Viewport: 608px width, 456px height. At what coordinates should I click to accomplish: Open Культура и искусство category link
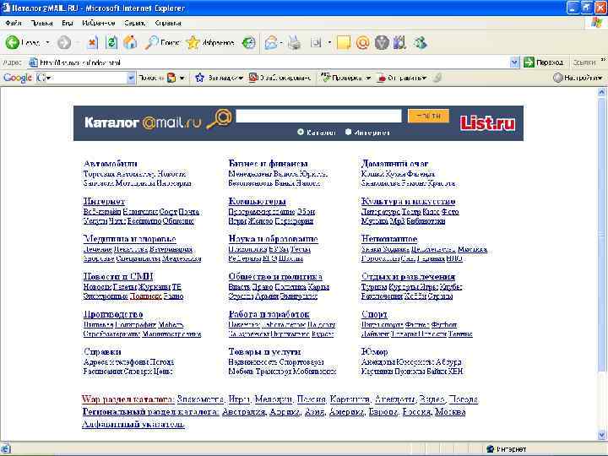click(x=409, y=201)
